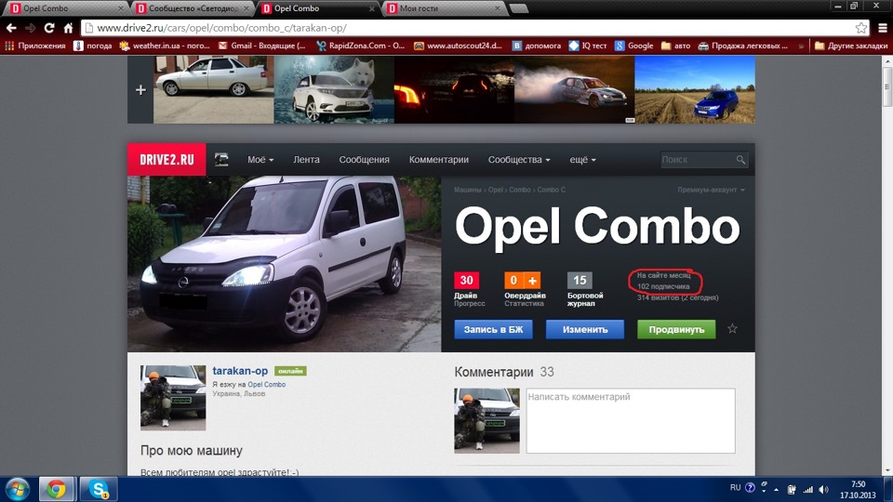Open the Chrome menu icon
This screenshot has width=893, height=502.
point(882,28)
